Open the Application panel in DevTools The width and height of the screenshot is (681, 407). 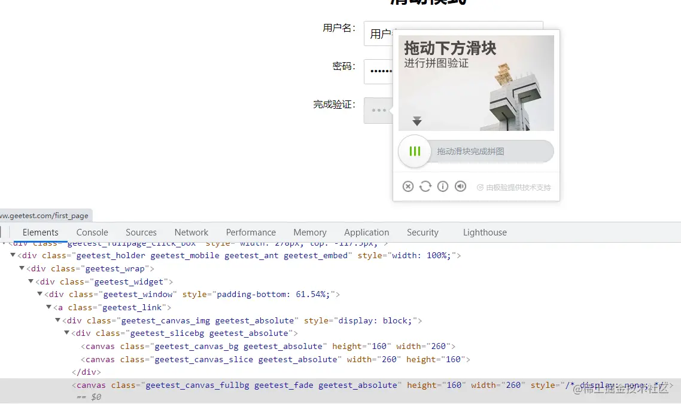pyautogui.click(x=366, y=232)
